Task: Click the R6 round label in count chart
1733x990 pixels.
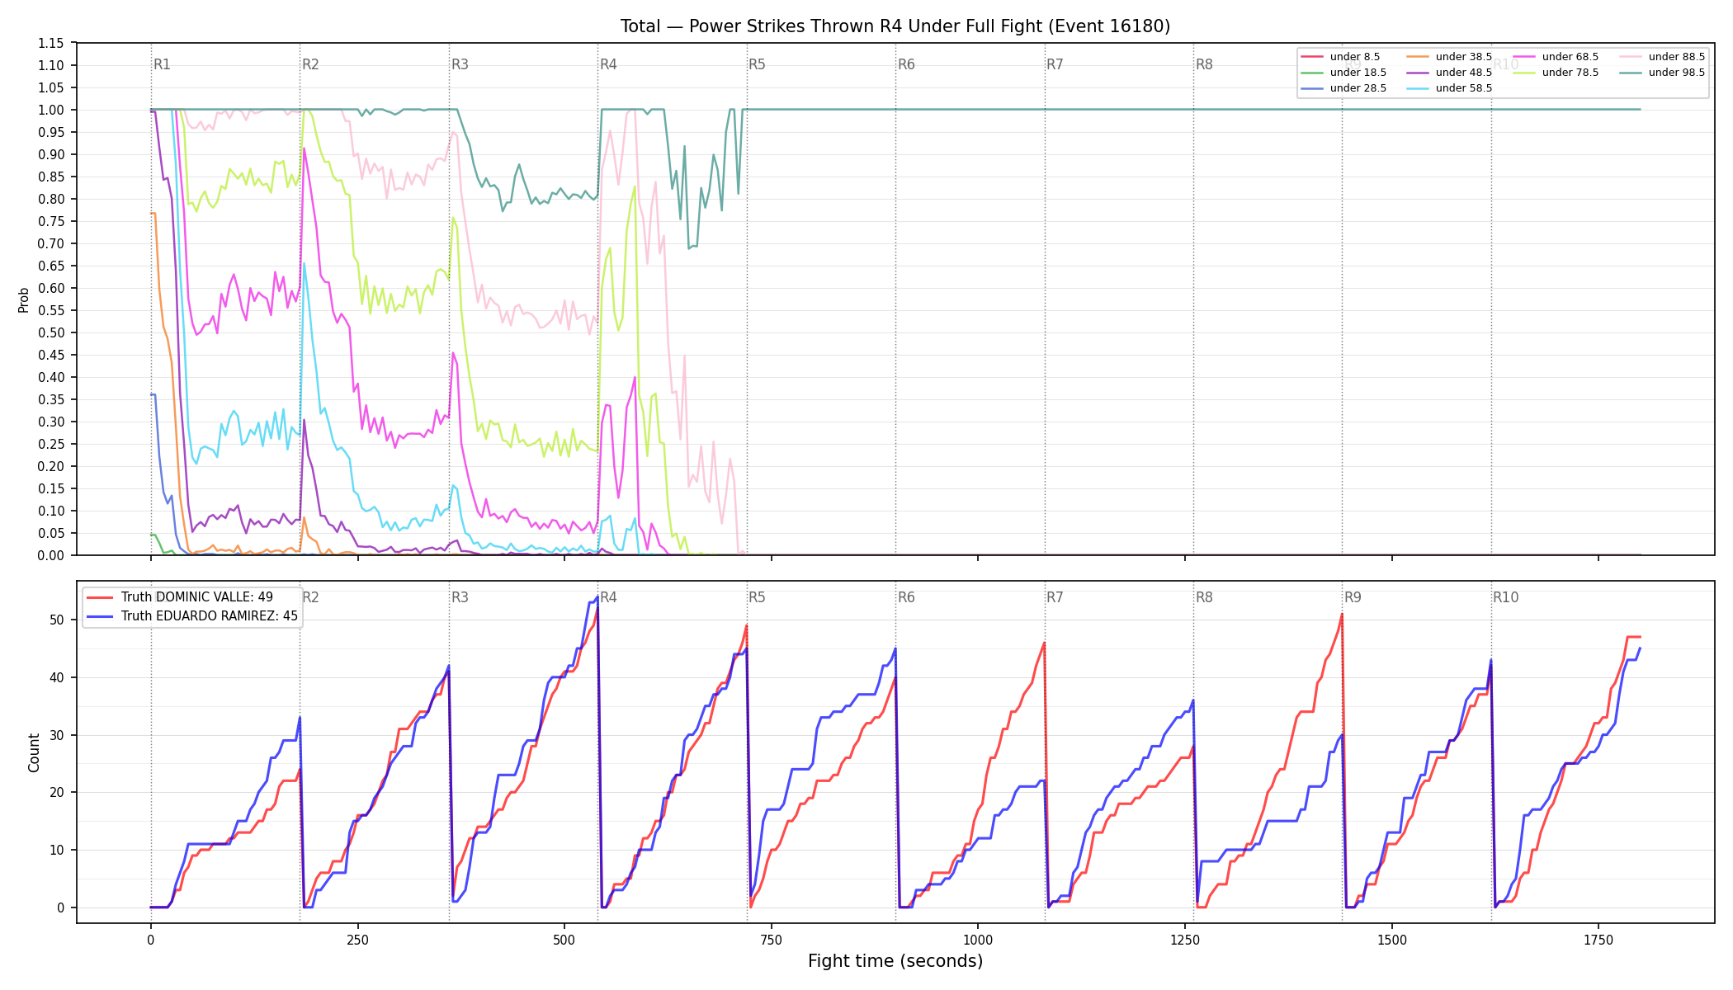Action: (x=907, y=597)
